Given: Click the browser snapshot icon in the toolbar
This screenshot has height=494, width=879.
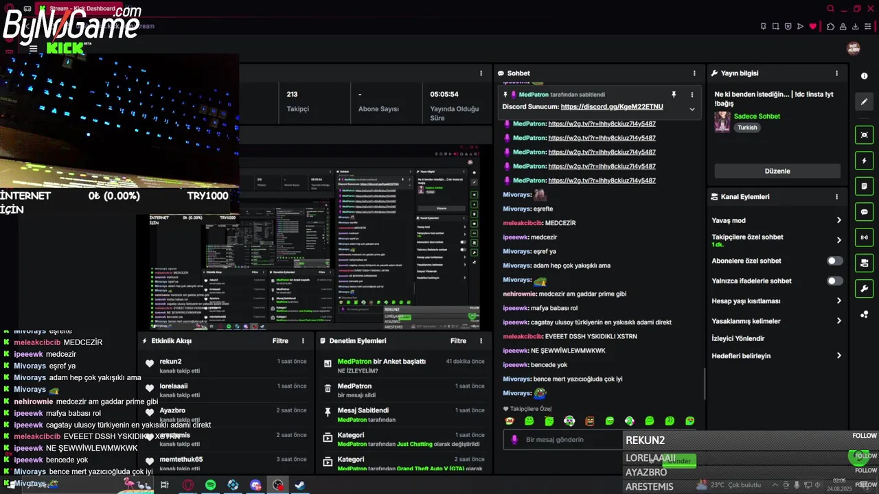Looking at the screenshot, I should click(x=775, y=27).
